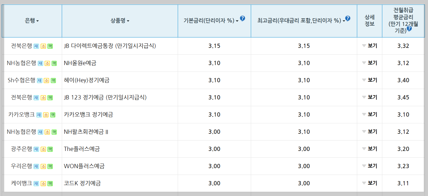Sort by 기본금리(단리이자 %) header
The image size is (428, 196).
point(211,21)
